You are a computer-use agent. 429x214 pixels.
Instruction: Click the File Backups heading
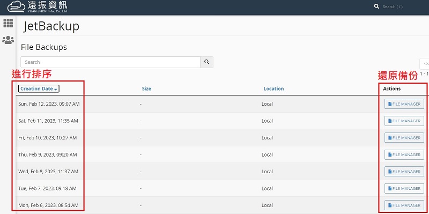click(x=44, y=47)
